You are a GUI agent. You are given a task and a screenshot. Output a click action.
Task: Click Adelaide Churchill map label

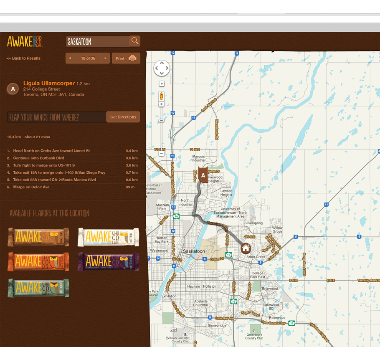(201, 303)
